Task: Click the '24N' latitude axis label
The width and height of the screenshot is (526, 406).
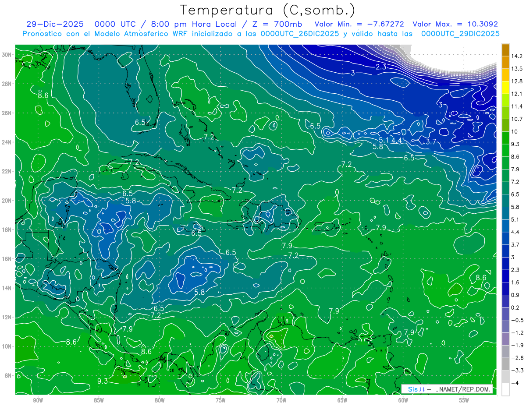Action: pos(7,142)
